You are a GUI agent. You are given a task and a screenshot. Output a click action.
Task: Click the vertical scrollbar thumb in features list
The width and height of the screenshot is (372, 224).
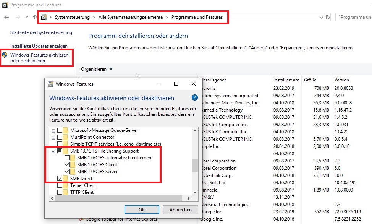pos(195,165)
